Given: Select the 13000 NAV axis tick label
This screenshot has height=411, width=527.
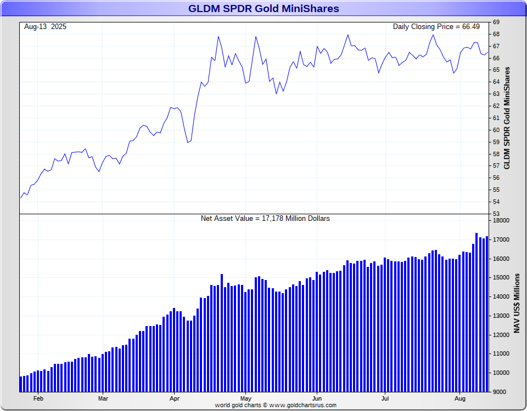Looking at the screenshot, I should point(501,316).
